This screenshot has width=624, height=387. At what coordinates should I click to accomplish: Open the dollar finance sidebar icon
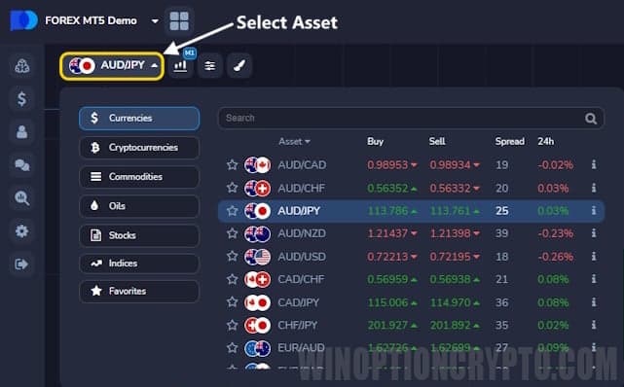coord(21,99)
